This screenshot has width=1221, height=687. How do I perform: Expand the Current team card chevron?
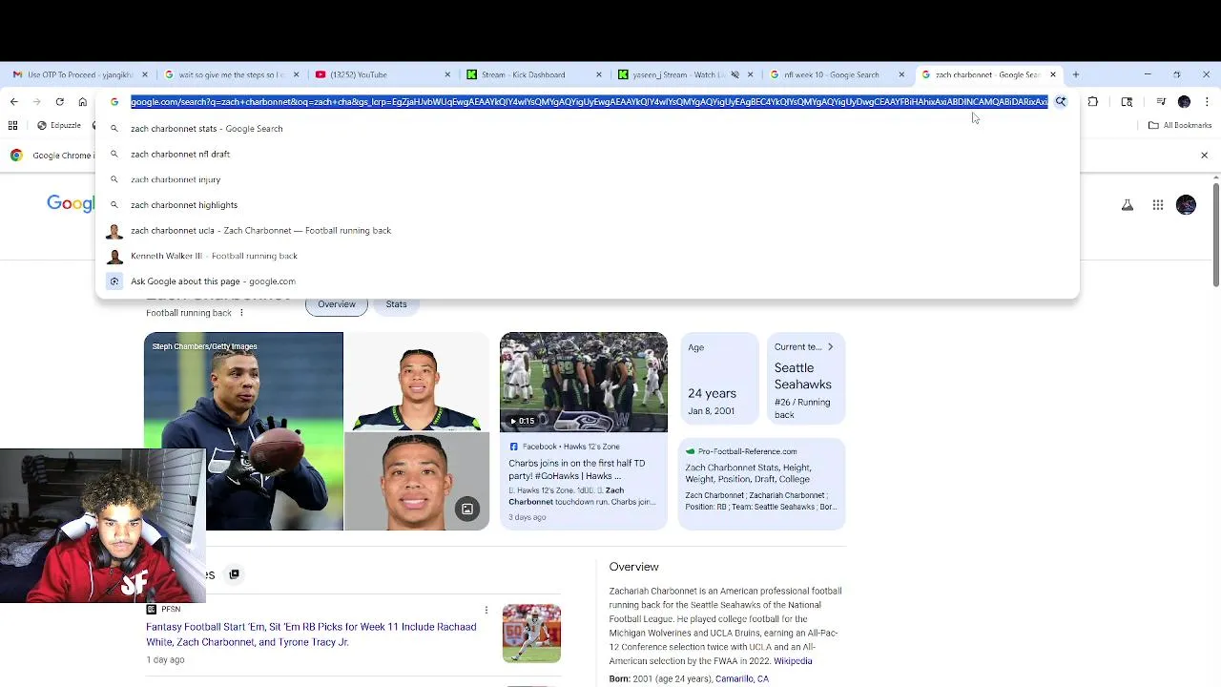pyautogui.click(x=830, y=346)
